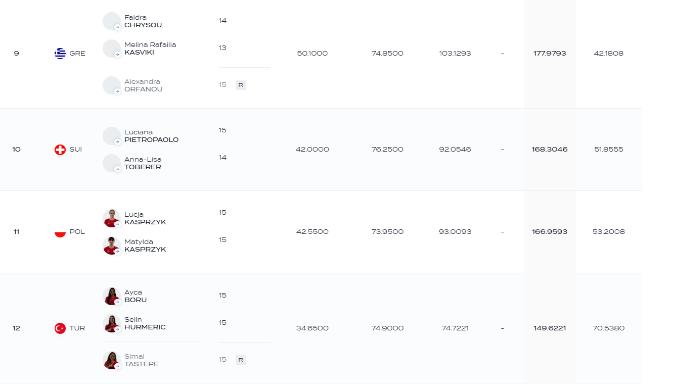Click the Greece flag icon

(60, 54)
